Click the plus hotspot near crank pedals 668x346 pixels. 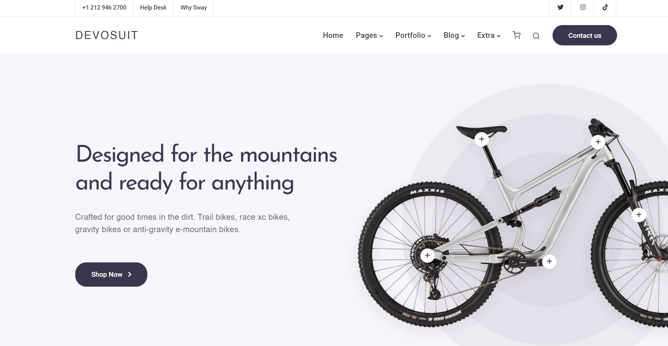coord(549,261)
